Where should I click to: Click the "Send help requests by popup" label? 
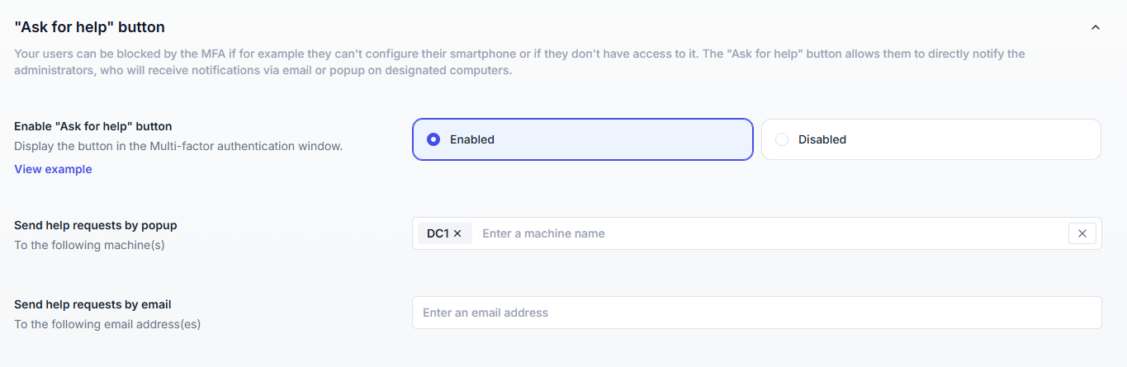pyautogui.click(x=96, y=225)
